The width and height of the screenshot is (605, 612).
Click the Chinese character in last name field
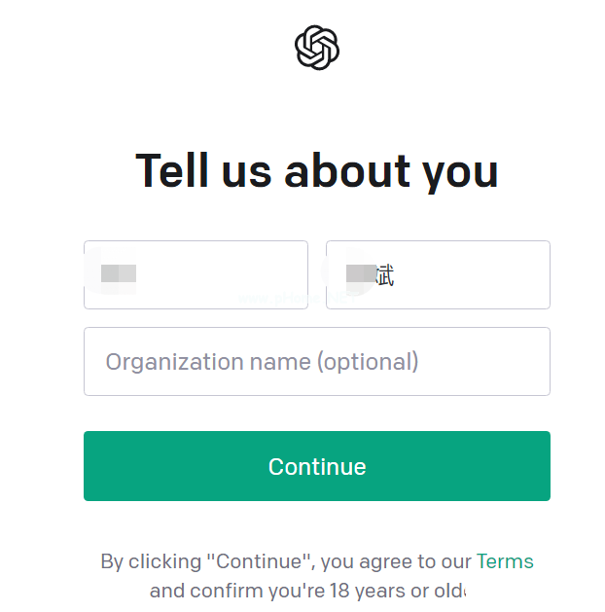[x=384, y=275]
